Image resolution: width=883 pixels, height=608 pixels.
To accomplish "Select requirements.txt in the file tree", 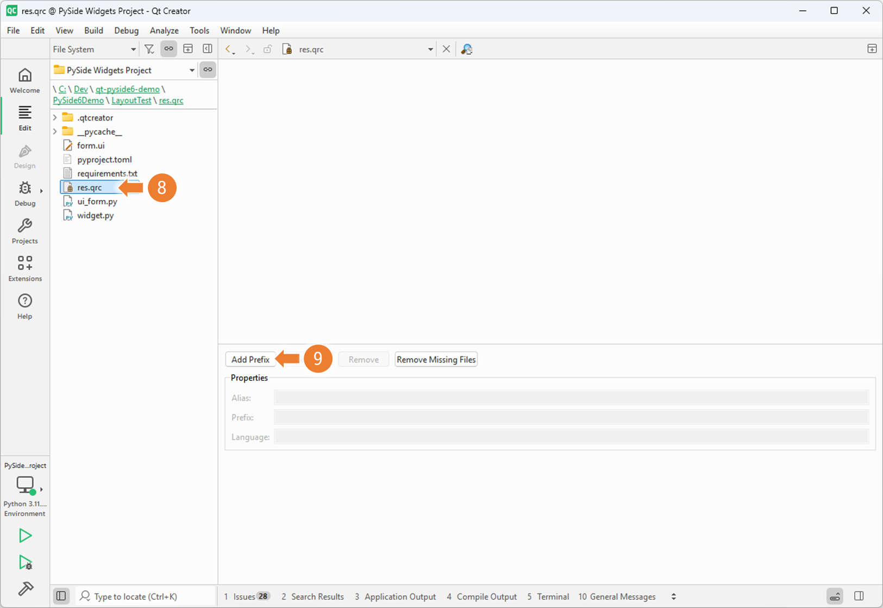I will (x=107, y=174).
